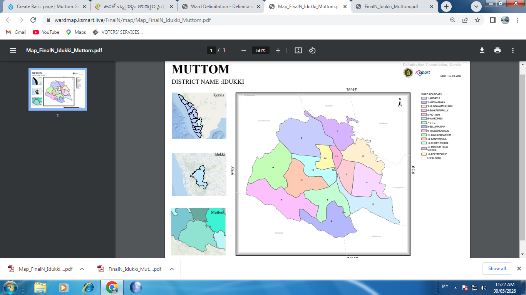Image resolution: width=526 pixels, height=295 pixels.
Task: Go back to the previous page
Action: point(8,20)
